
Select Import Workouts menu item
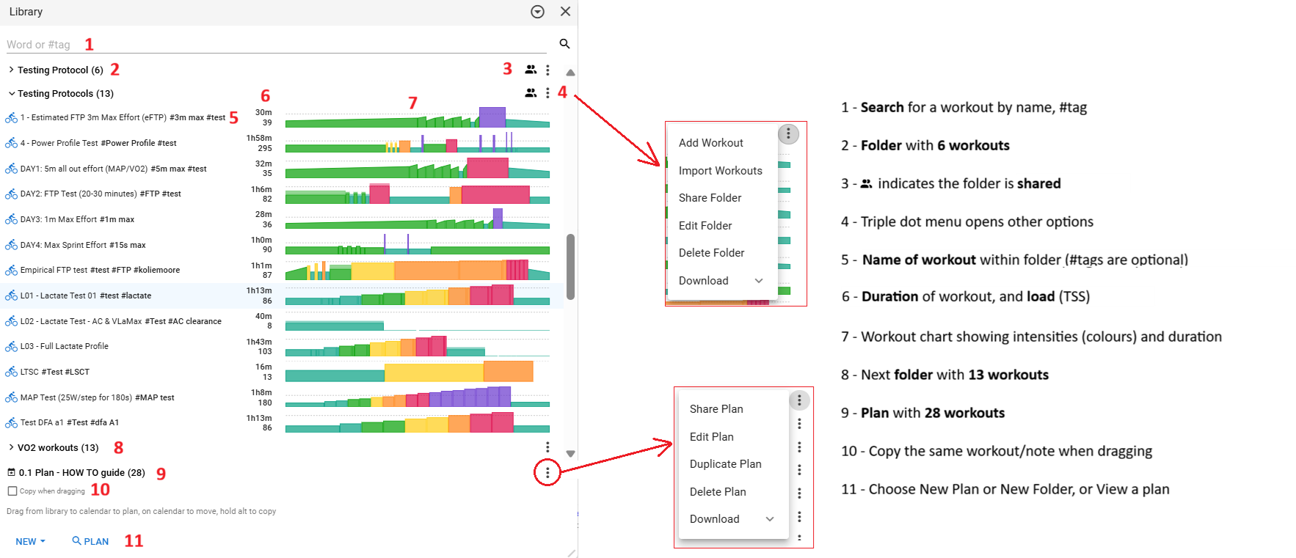pyautogui.click(x=720, y=171)
